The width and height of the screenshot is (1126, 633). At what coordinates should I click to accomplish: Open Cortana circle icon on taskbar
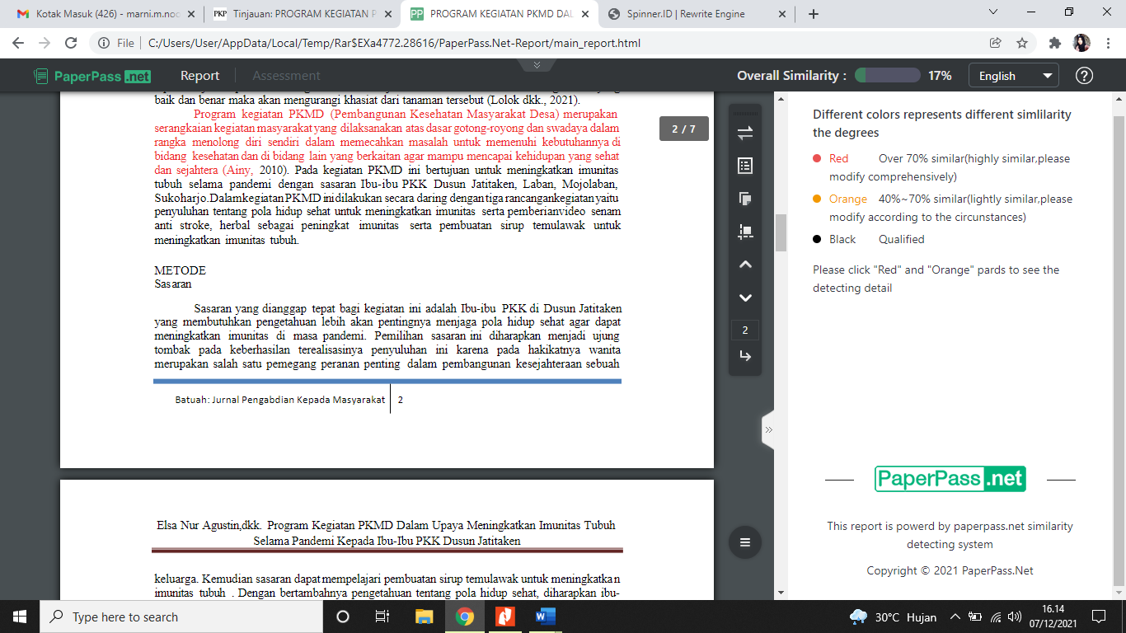[343, 617]
